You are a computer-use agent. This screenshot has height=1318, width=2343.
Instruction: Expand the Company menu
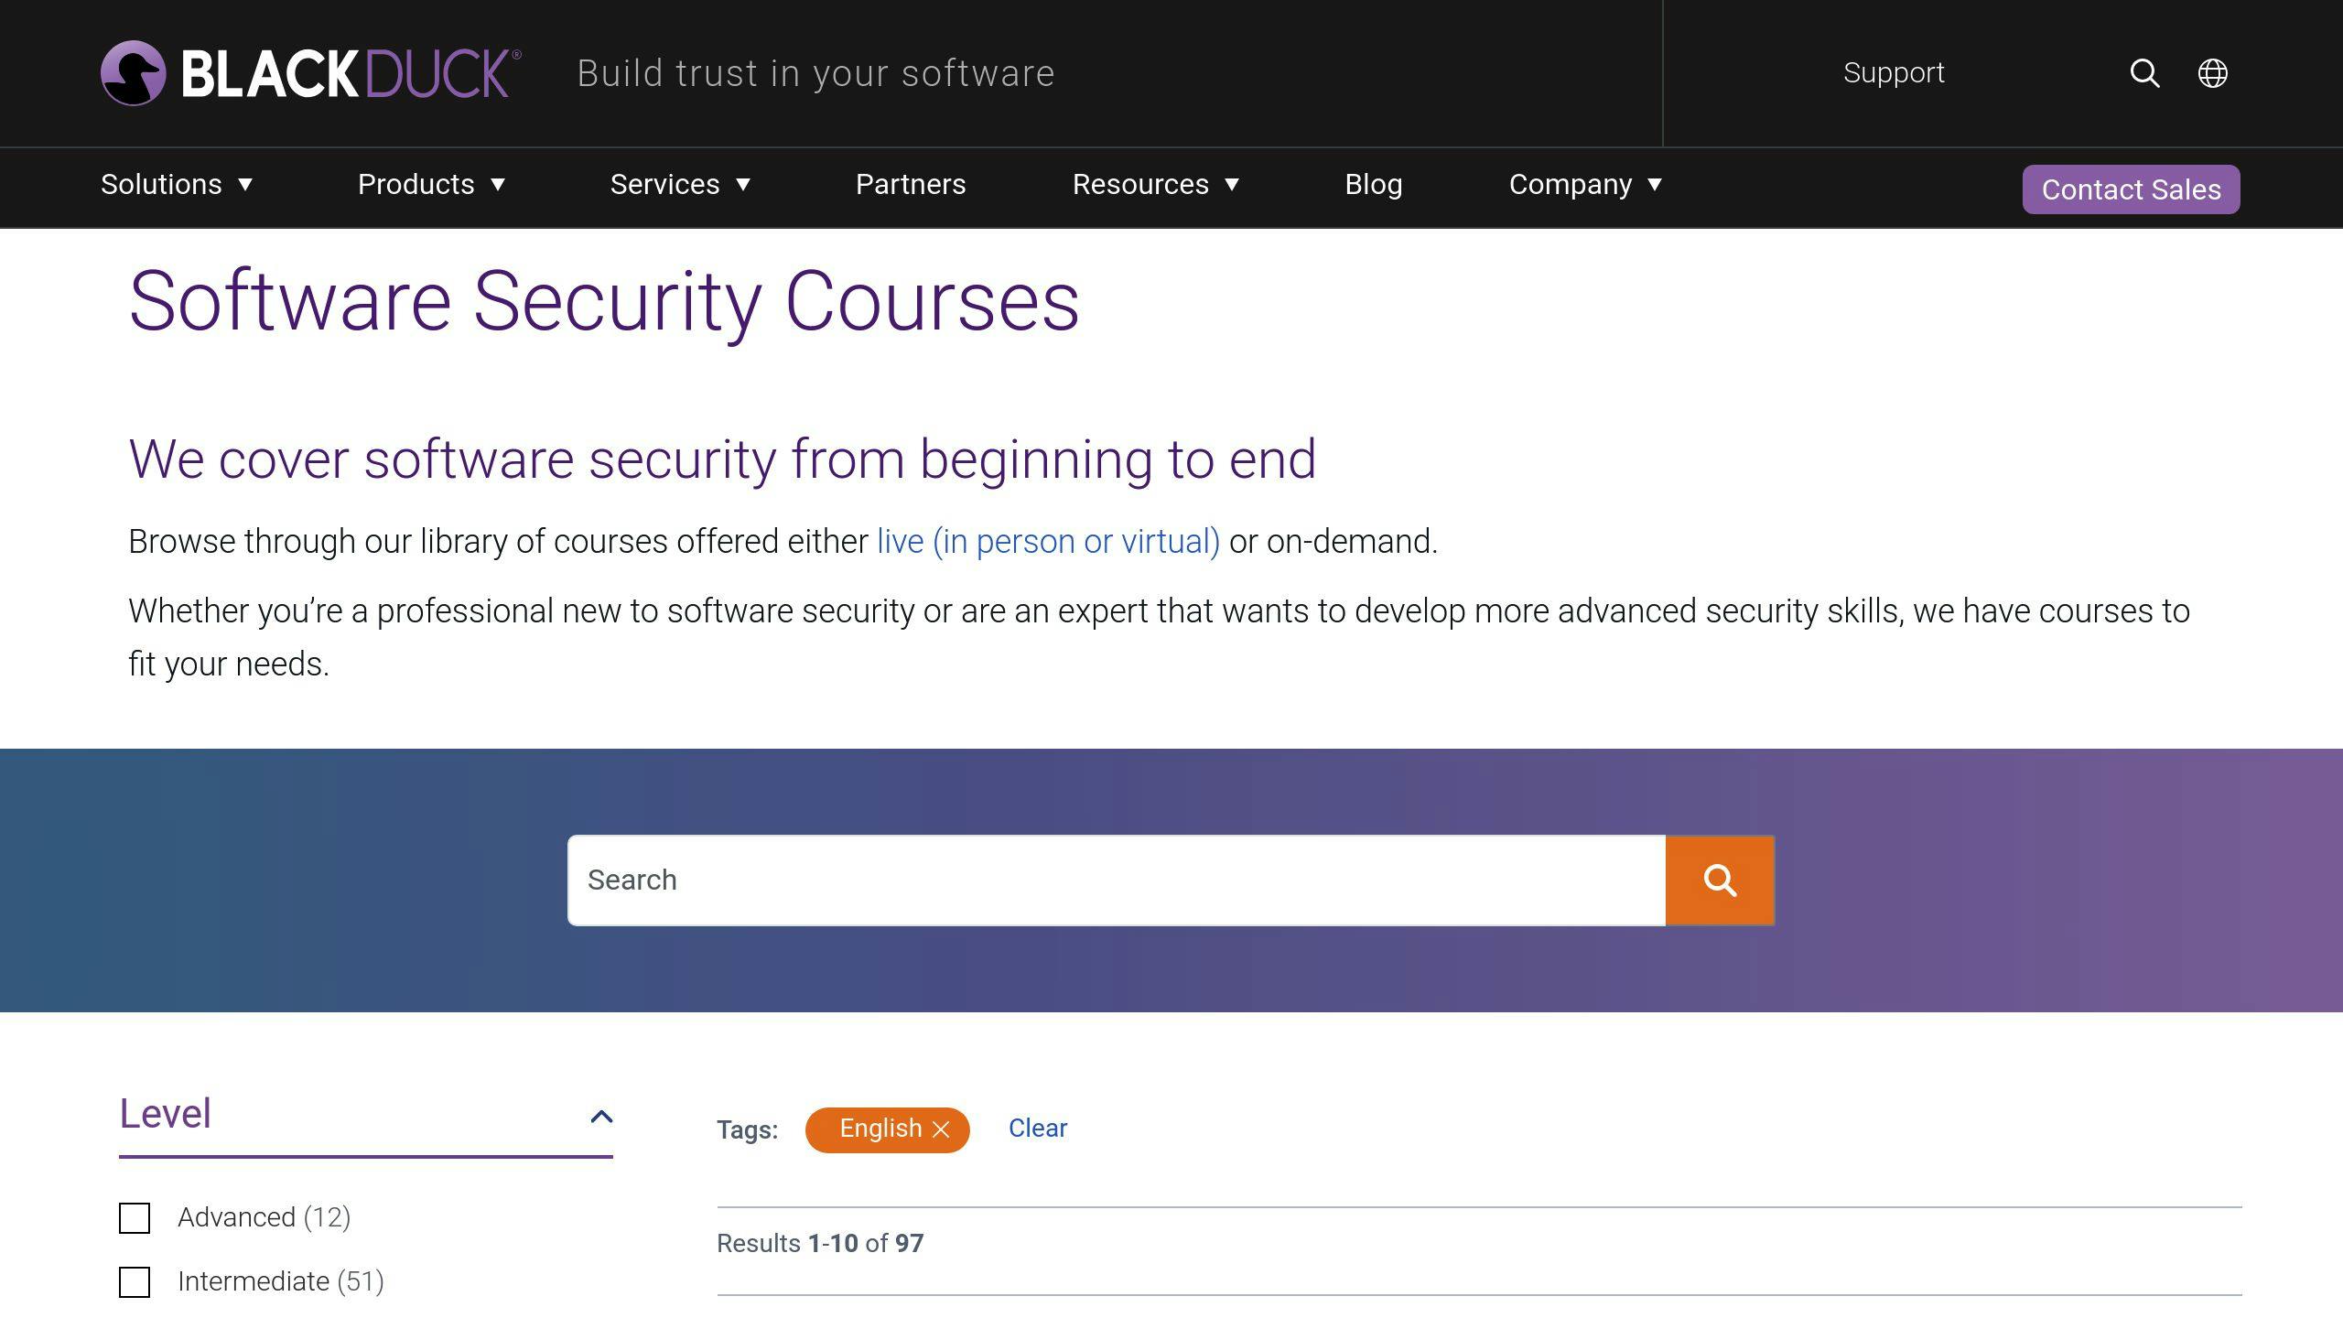pyautogui.click(x=1585, y=184)
